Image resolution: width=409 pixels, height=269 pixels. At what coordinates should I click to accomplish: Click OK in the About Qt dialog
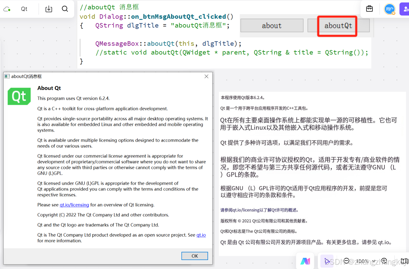(195, 256)
